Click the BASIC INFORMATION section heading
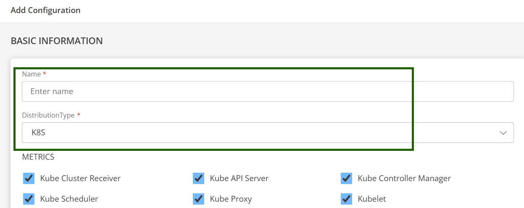524x208 pixels. pos(57,41)
